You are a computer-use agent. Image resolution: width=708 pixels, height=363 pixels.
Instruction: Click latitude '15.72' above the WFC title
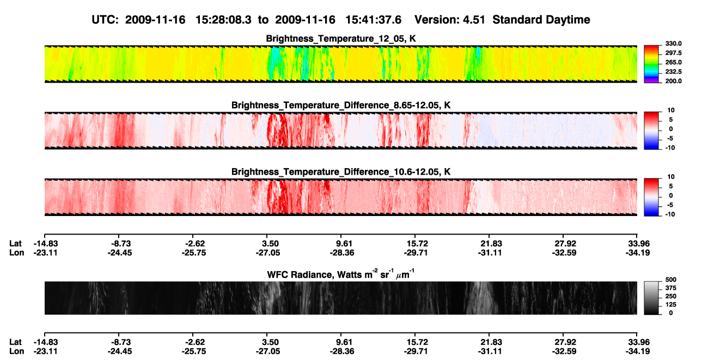(414, 243)
